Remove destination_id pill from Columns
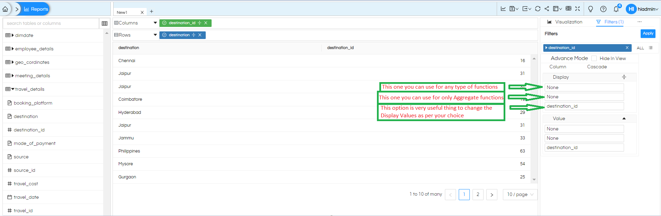 pos(206,23)
